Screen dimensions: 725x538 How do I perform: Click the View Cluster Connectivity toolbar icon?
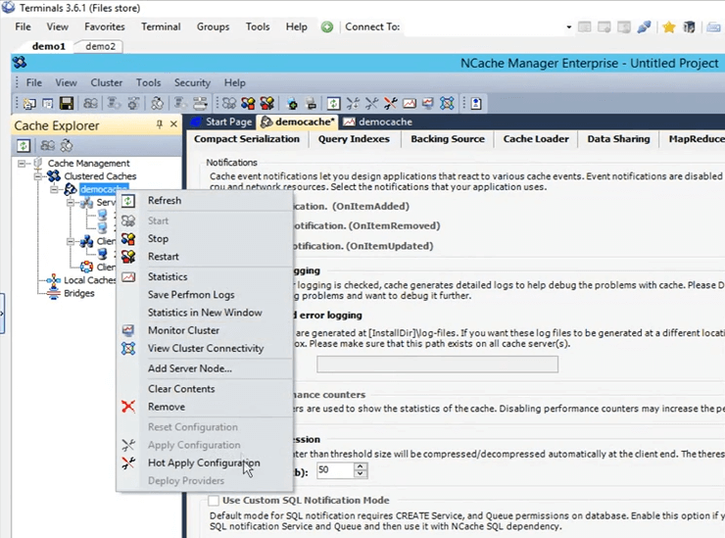point(447,103)
